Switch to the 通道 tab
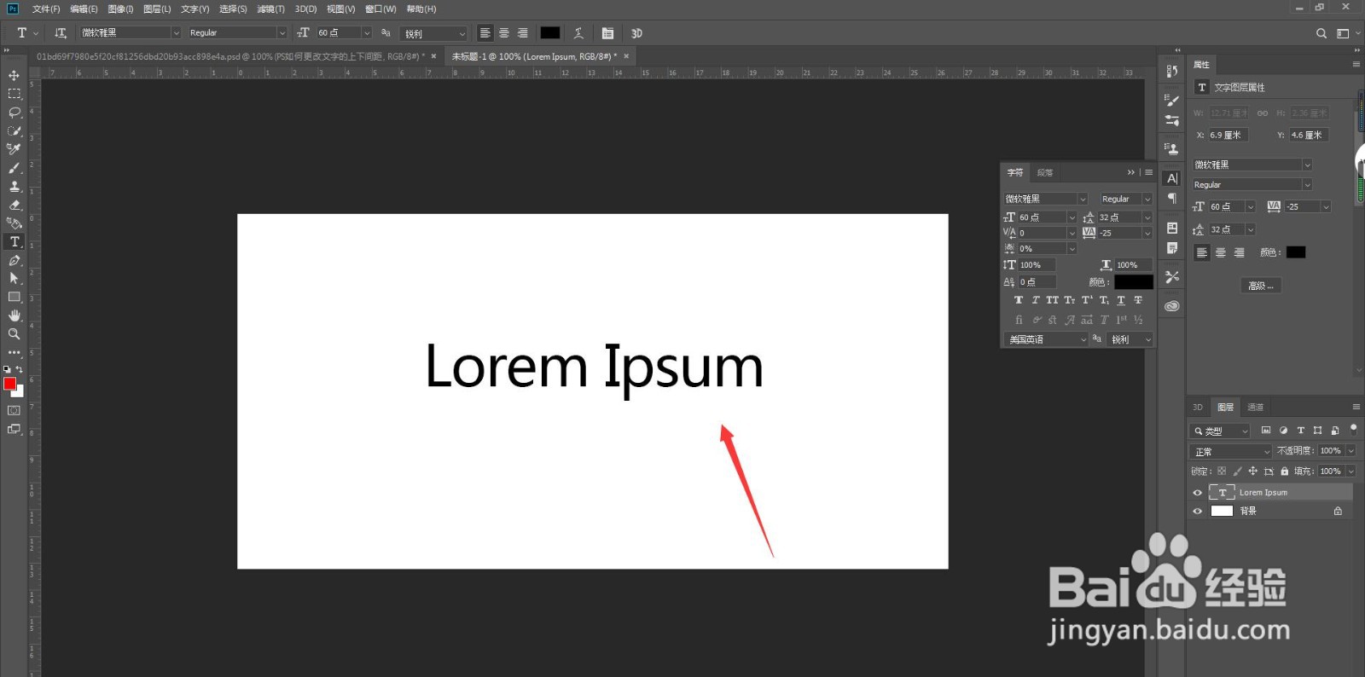This screenshot has height=677, width=1365. 1255,407
